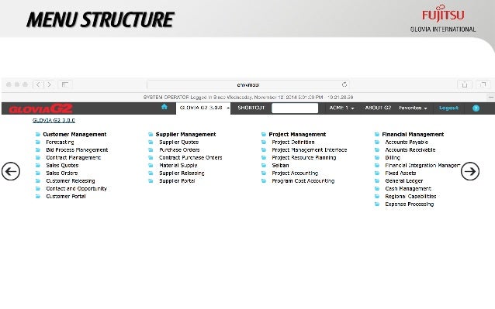Click the SHORTCUT label in navbar
Image resolution: width=495 pixels, height=309 pixels.
(251, 108)
